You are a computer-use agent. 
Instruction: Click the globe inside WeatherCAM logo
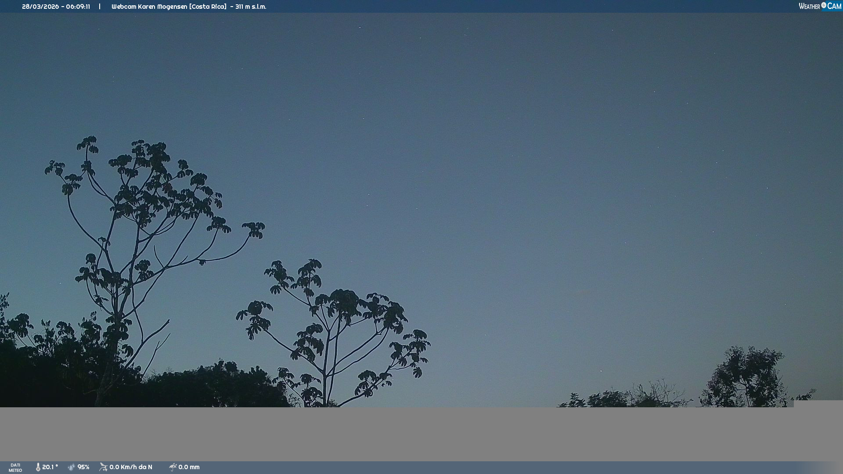824,5
